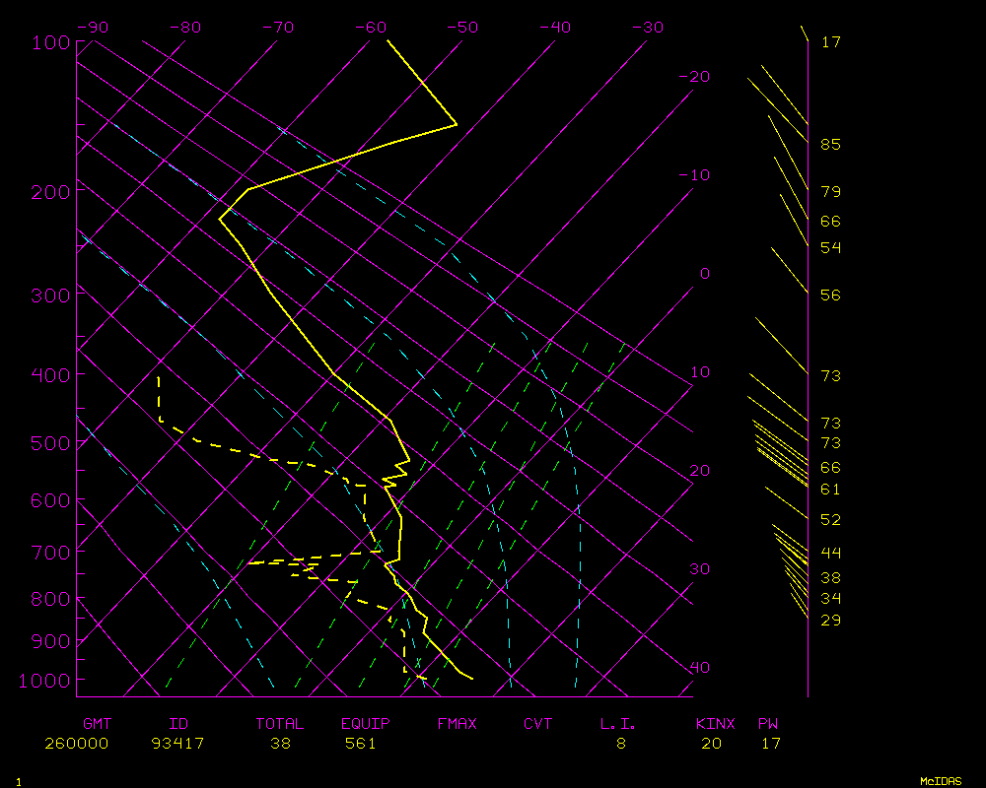This screenshot has height=788, width=986.
Task: Click the GMT label below the chart
Action: point(97,724)
